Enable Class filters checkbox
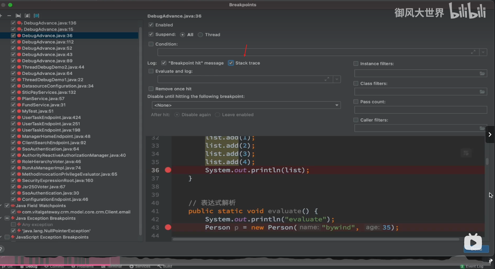The height and width of the screenshot is (269, 495). click(x=356, y=83)
